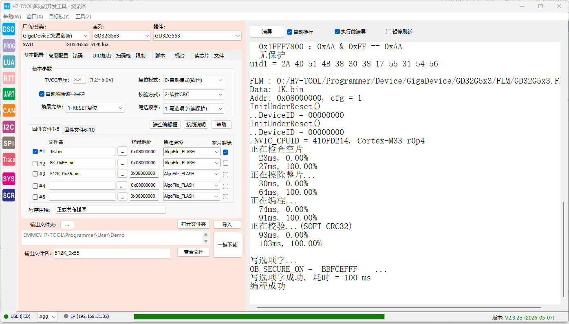This screenshot has width=569, height=324.
Task: Open the I2C tool icon
Action: (9, 127)
